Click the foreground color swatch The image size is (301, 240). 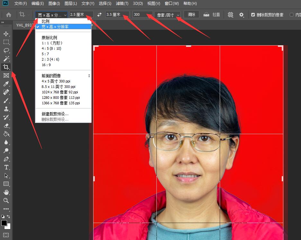(x=4, y=223)
